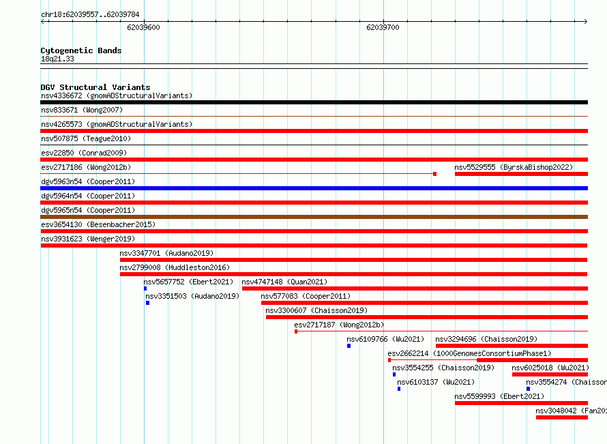
Task: Select the esv2717186 (Wong2012b) label
Action: point(86,167)
